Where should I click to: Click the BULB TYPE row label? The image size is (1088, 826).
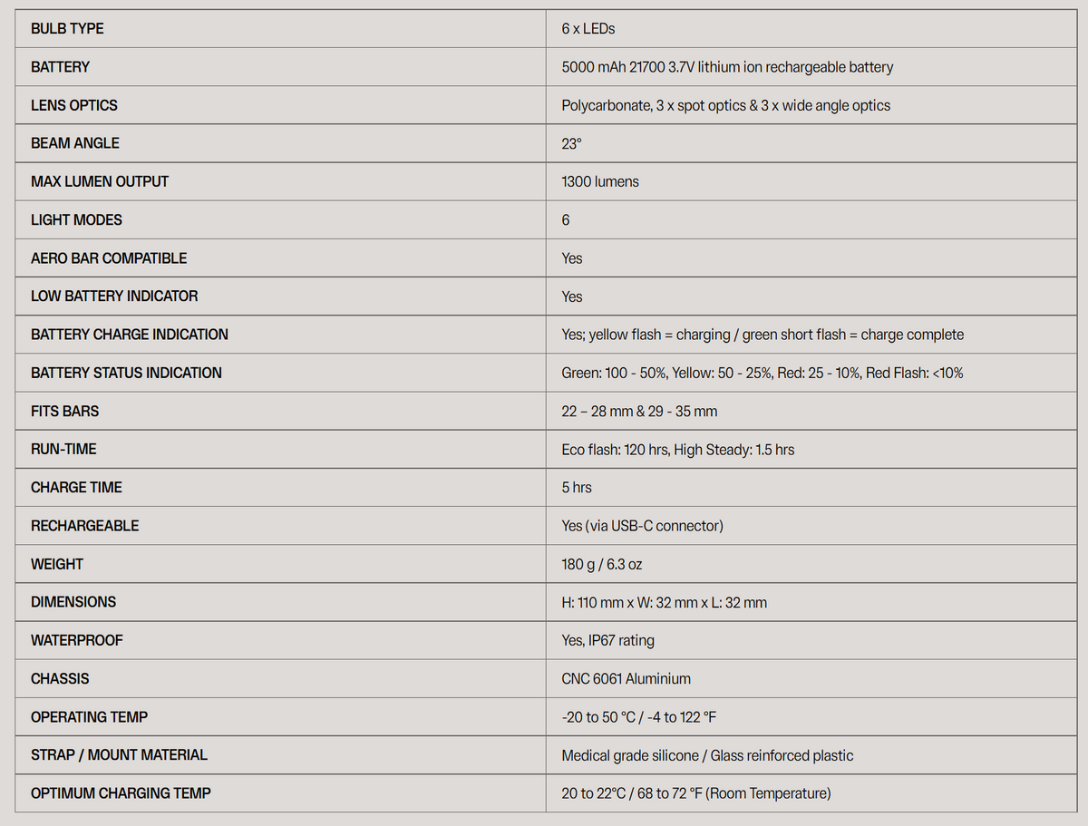(x=67, y=29)
